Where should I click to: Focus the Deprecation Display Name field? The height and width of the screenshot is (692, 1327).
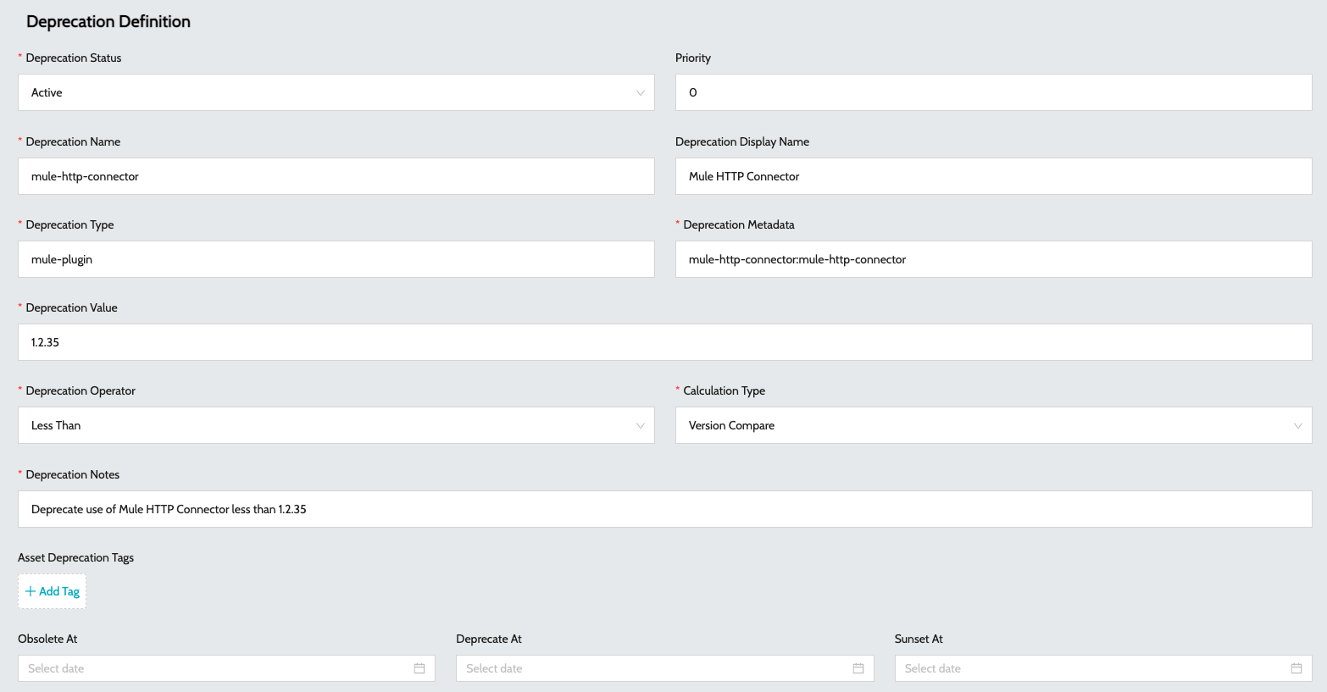pos(994,176)
